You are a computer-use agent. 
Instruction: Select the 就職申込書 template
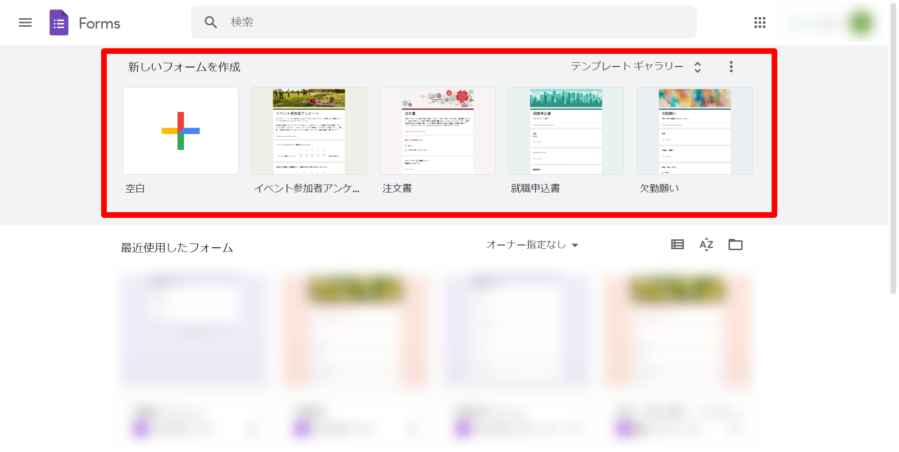(x=566, y=131)
